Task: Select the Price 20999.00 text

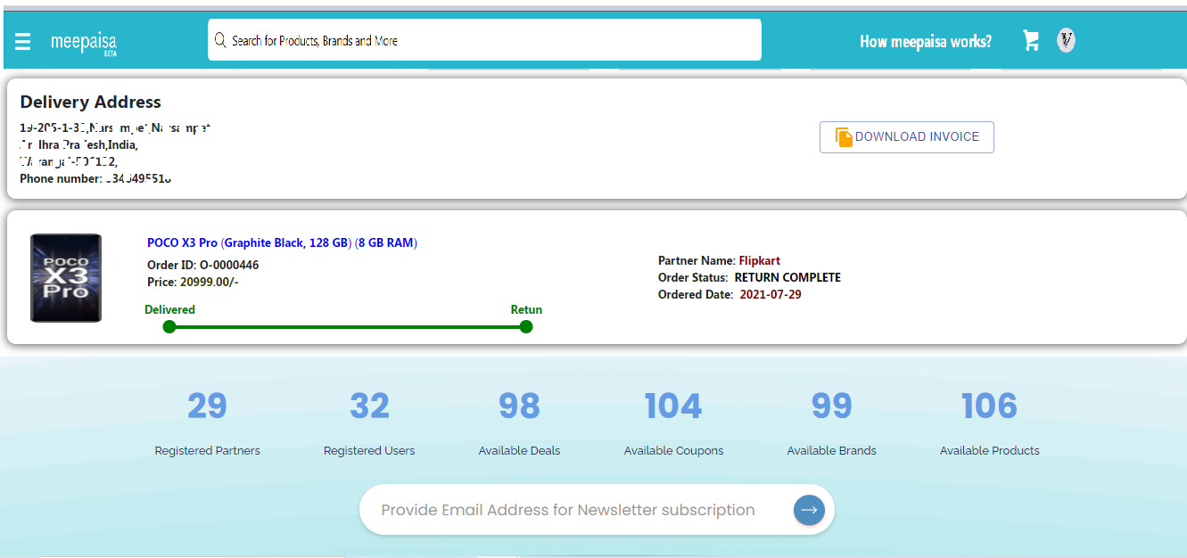Action: click(x=193, y=282)
